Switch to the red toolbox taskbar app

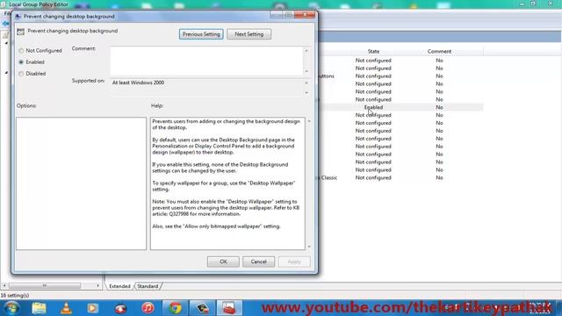(x=229, y=308)
